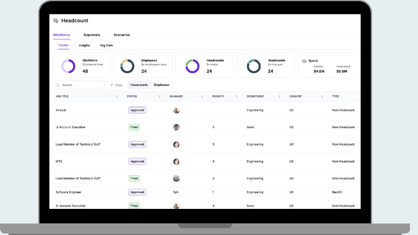
Task: Switch to the Approvals tab
Action: point(91,35)
